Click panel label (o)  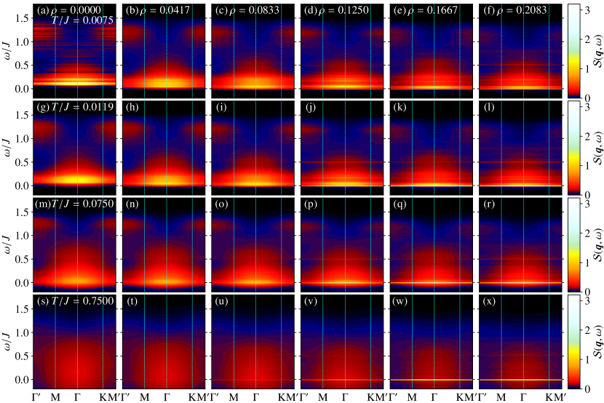click(222, 204)
